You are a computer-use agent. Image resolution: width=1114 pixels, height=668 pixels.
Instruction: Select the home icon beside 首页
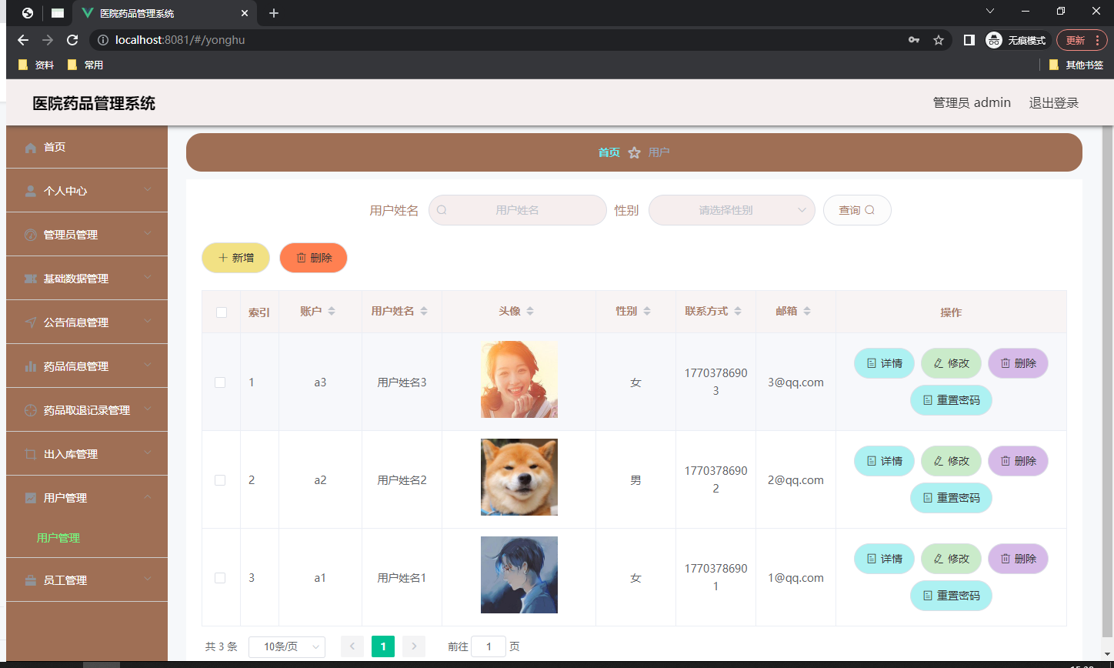coord(30,146)
